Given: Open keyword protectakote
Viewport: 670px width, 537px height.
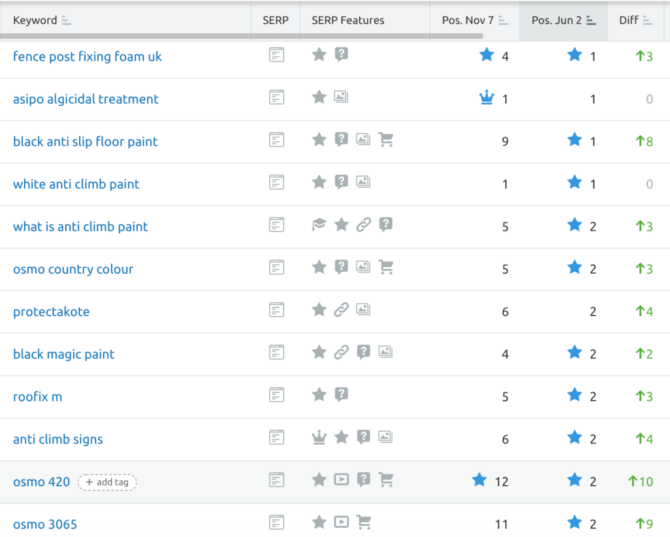Looking at the screenshot, I should [x=51, y=312].
